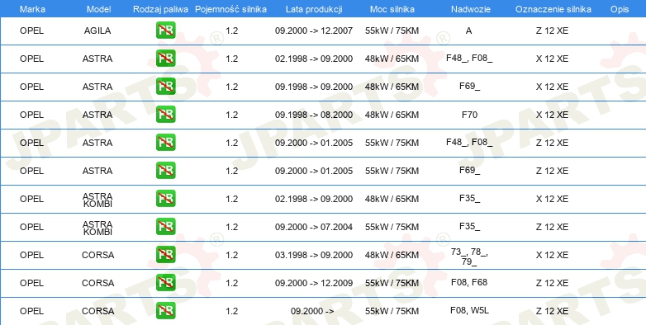This screenshot has height=325, width=646.
Task: Select the Nadwozie column header
Action: point(471,9)
